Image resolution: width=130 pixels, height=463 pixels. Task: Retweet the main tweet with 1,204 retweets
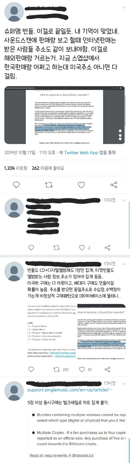tap(49, 185)
